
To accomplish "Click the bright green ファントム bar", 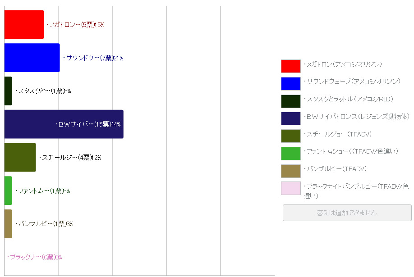I will [x=8, y=191].
